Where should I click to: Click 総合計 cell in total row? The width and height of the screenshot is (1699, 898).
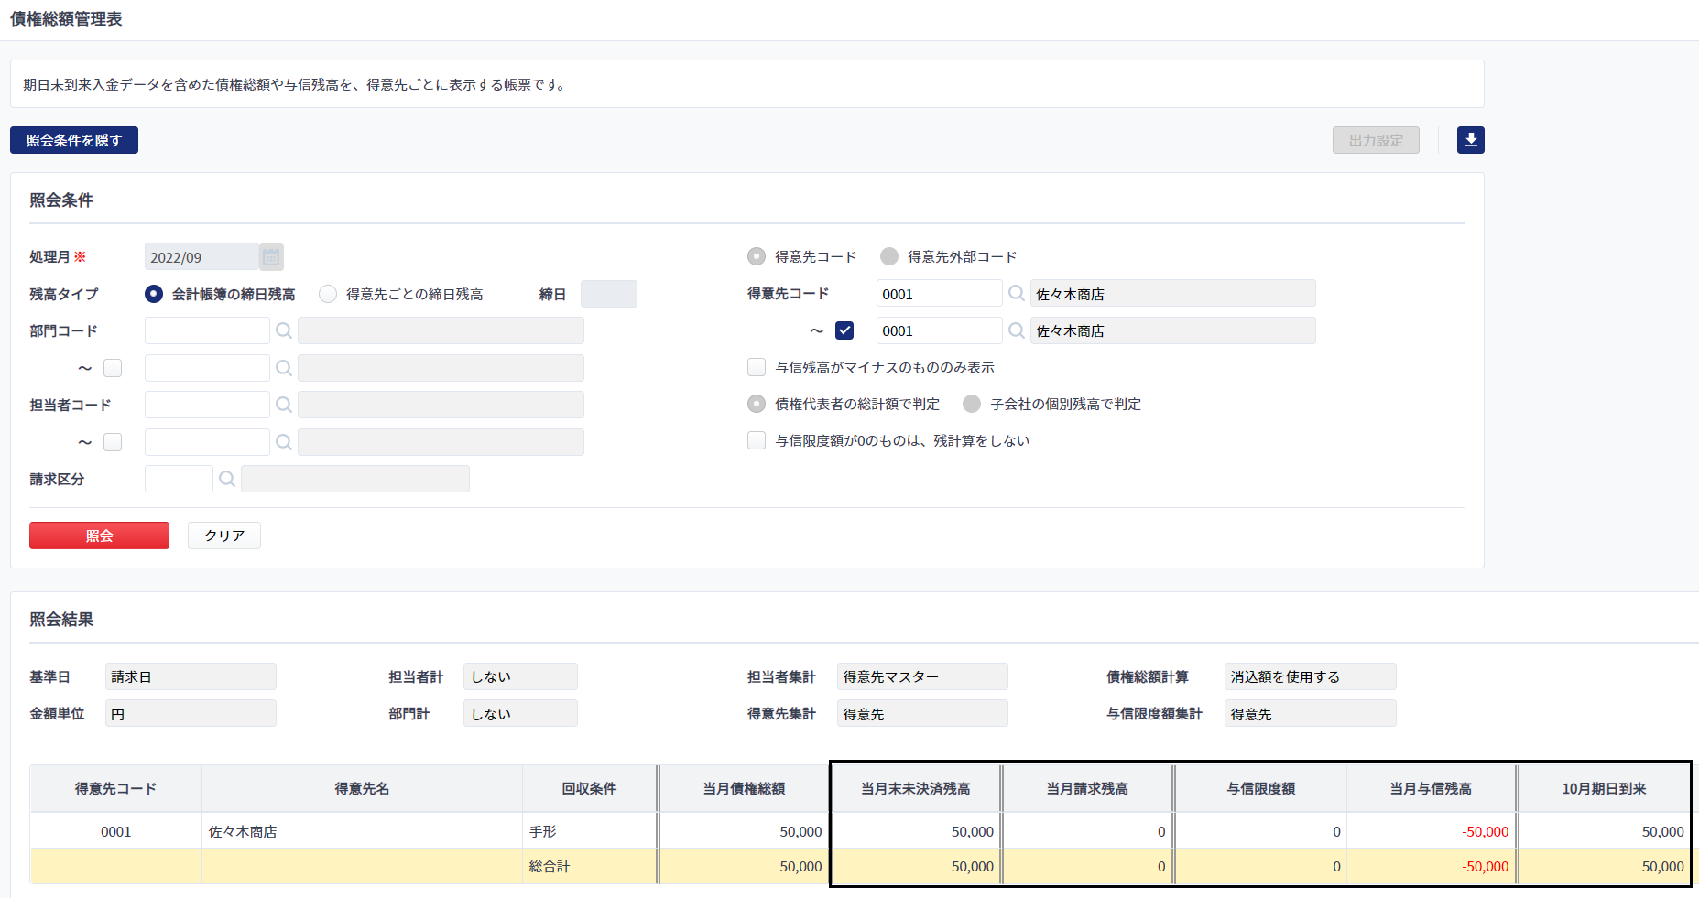coord(589,866)
